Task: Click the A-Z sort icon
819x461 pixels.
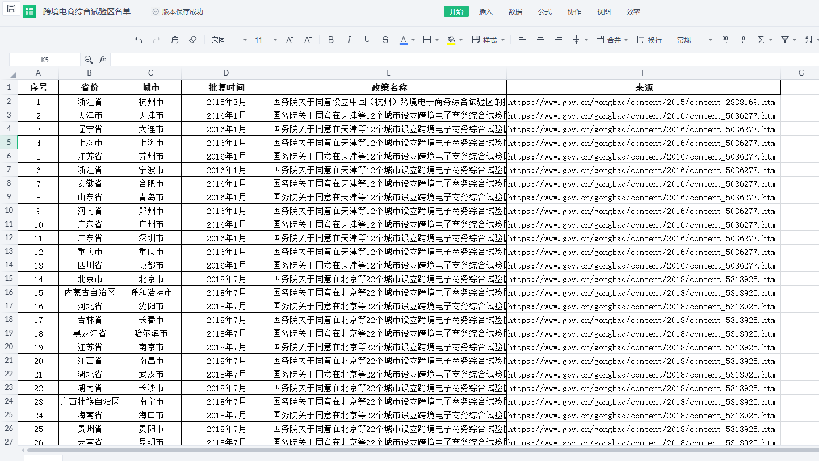Action: [x=809, y=40]
